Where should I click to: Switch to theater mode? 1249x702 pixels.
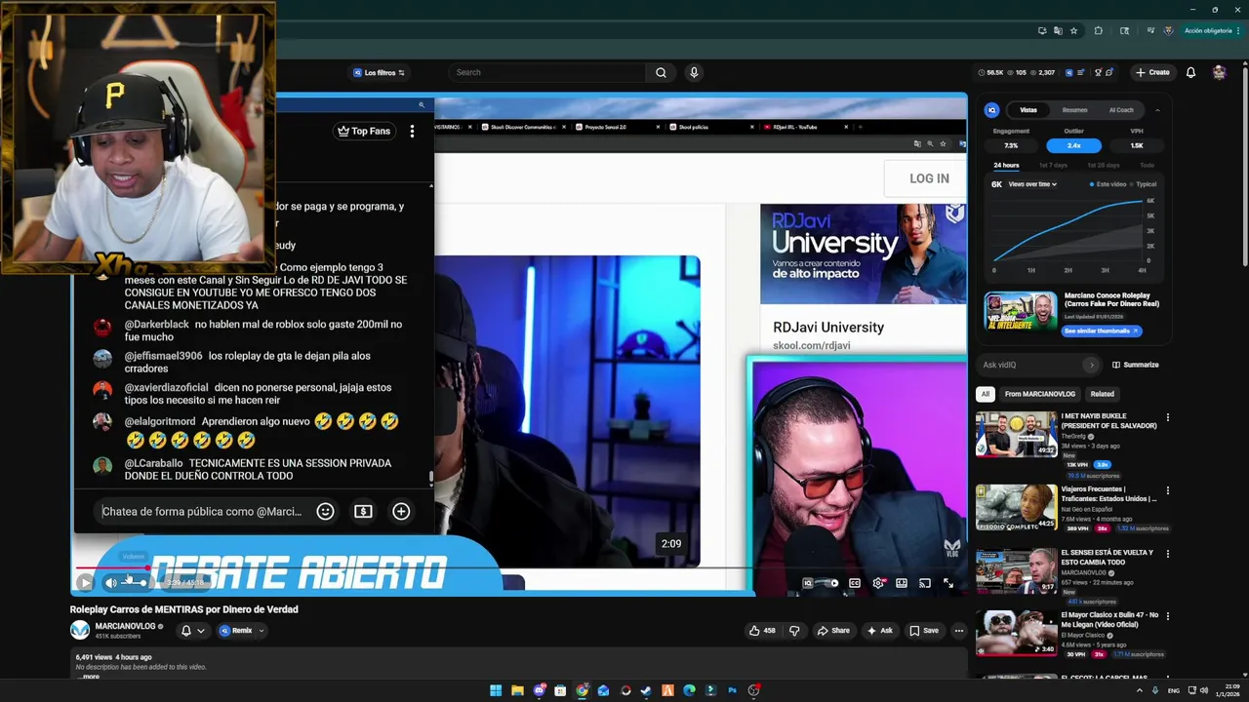902,583
